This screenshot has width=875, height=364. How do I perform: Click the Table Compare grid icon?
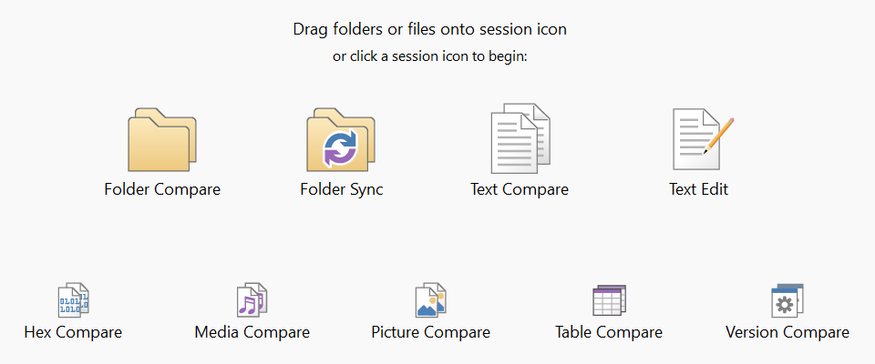pos(609,299)
